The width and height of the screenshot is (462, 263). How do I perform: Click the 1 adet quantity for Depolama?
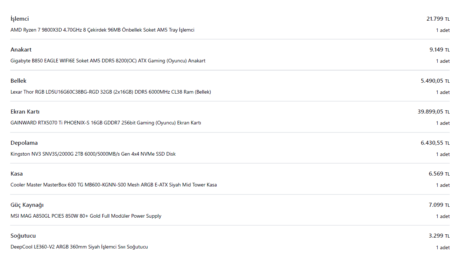coord(443,155)
